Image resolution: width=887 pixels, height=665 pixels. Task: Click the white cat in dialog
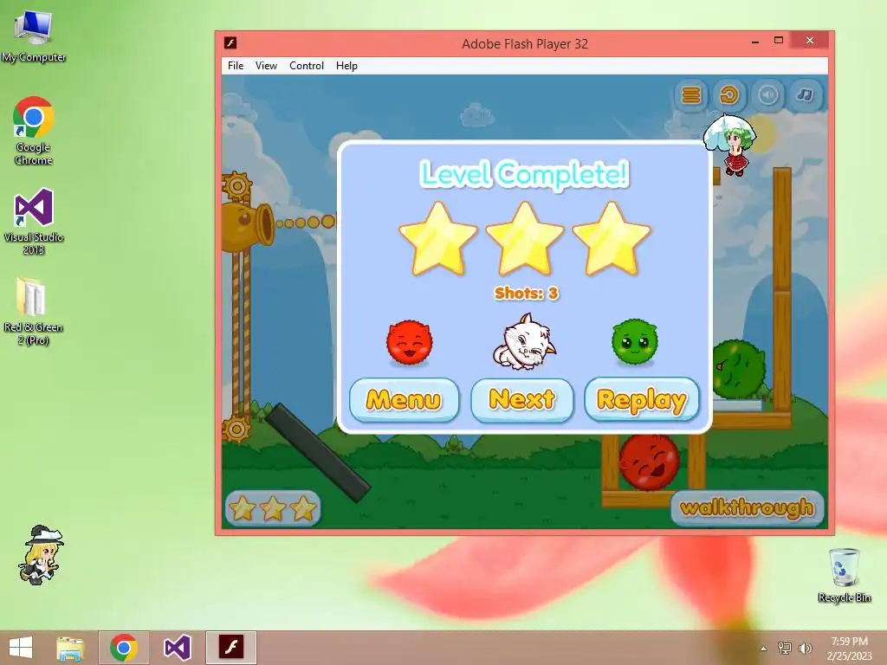click(x=524, y=342)
